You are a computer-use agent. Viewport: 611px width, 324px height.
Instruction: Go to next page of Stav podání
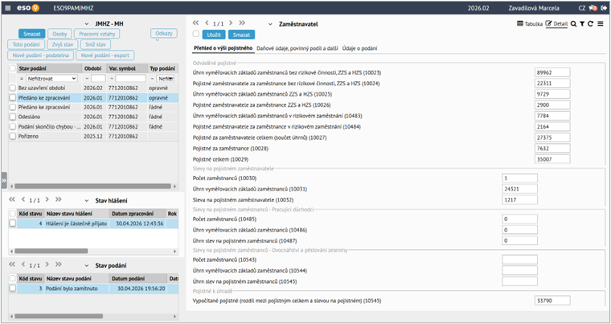point(47,265)
